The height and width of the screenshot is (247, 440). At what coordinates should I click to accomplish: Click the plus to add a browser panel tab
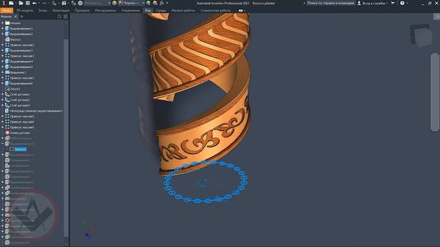(22, 16)
